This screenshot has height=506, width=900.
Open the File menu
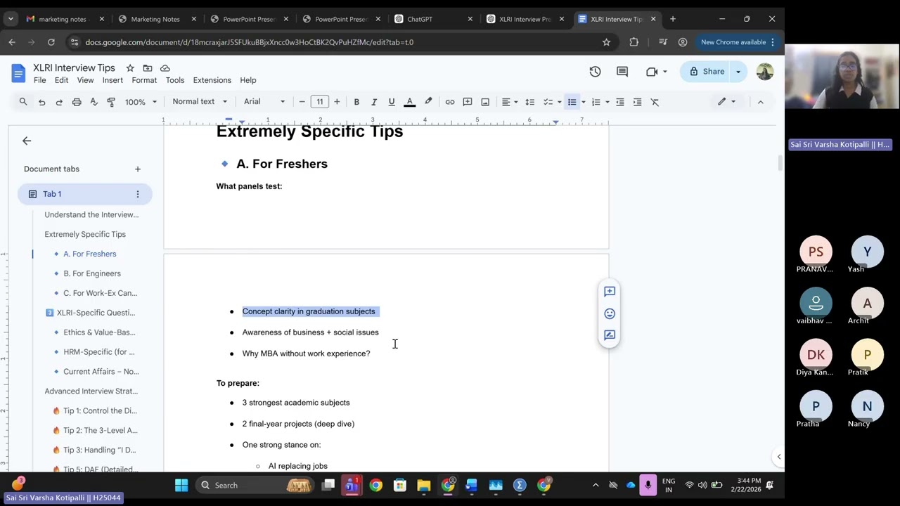40,80
